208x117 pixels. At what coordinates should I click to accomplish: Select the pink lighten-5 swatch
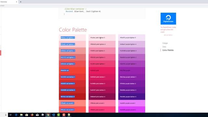(x=102, y=38)
